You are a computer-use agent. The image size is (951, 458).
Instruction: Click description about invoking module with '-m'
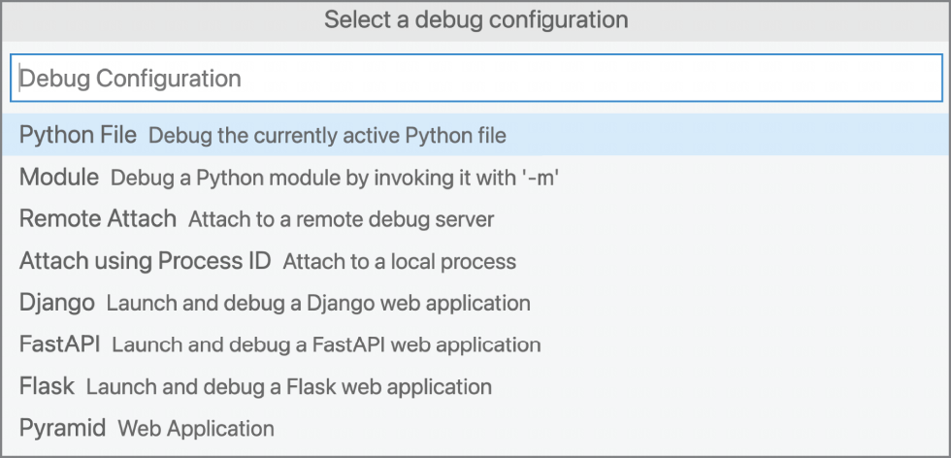coord(334,178)
